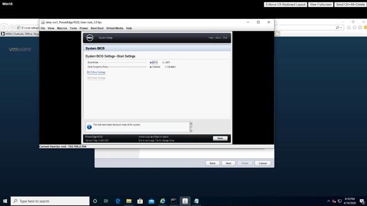Viewport: 367px width, 206px height.
Task: Click Back in the background wizard dialog
Action: (x=213, y=163)
